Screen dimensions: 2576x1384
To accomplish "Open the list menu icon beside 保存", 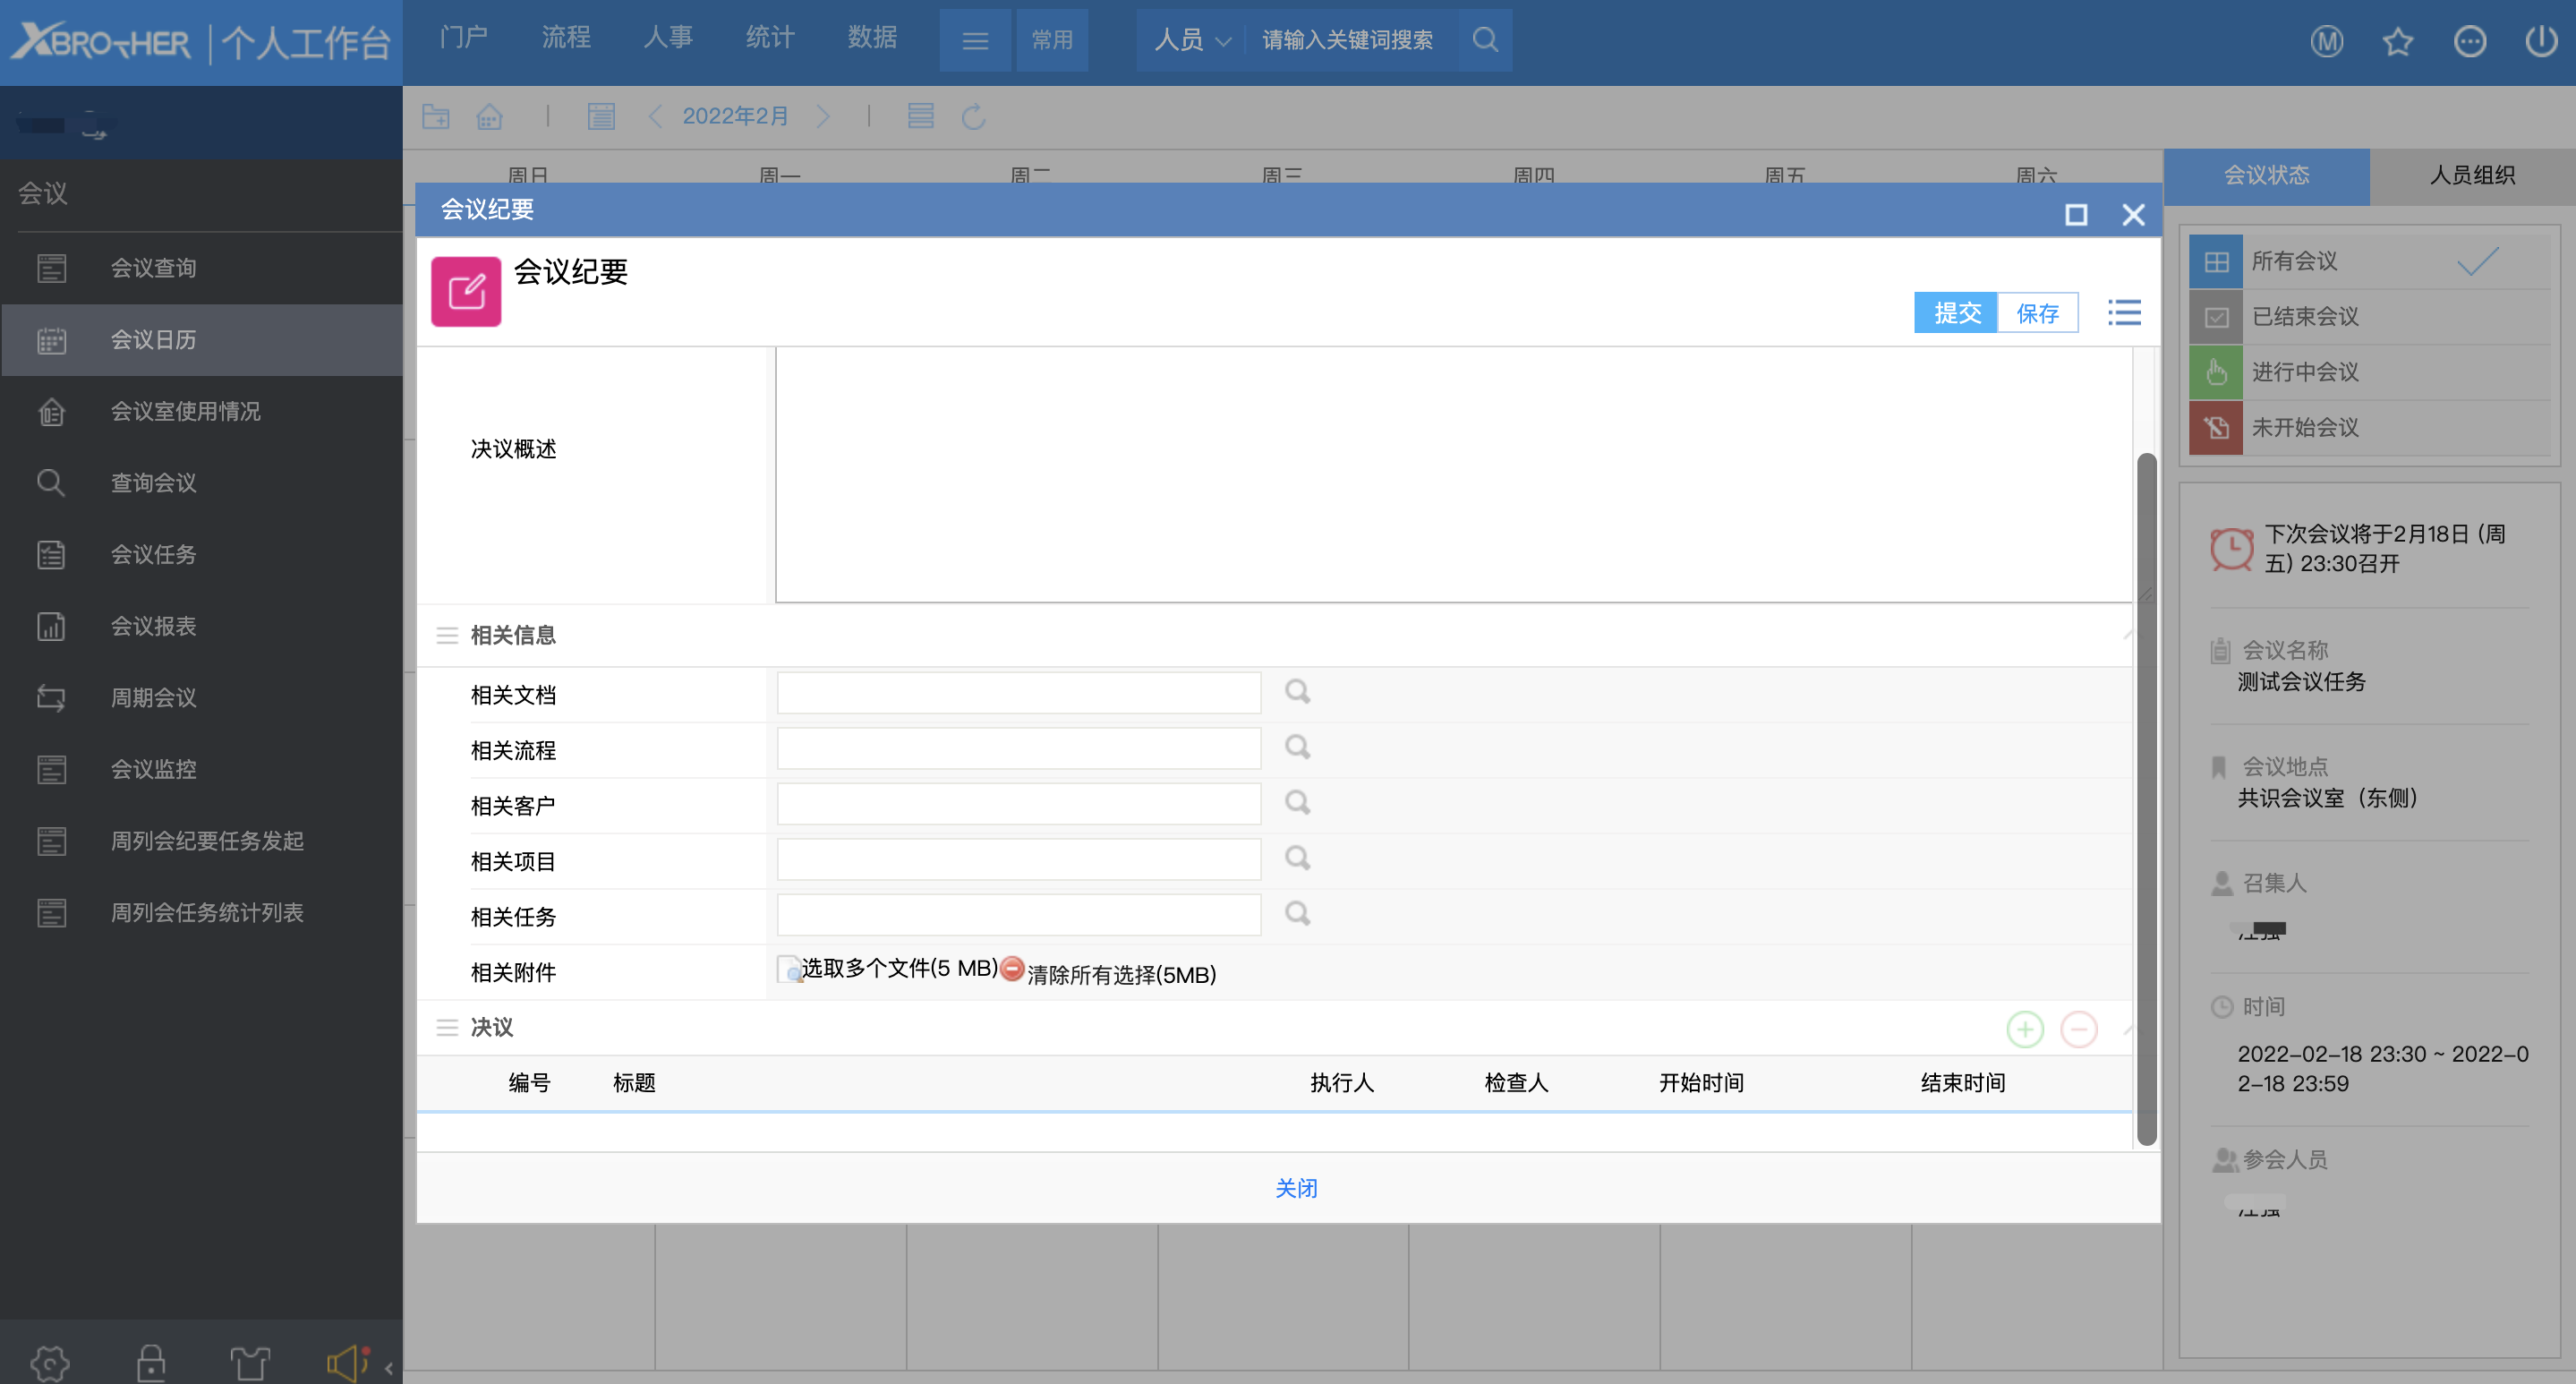I will point(2124,313).
